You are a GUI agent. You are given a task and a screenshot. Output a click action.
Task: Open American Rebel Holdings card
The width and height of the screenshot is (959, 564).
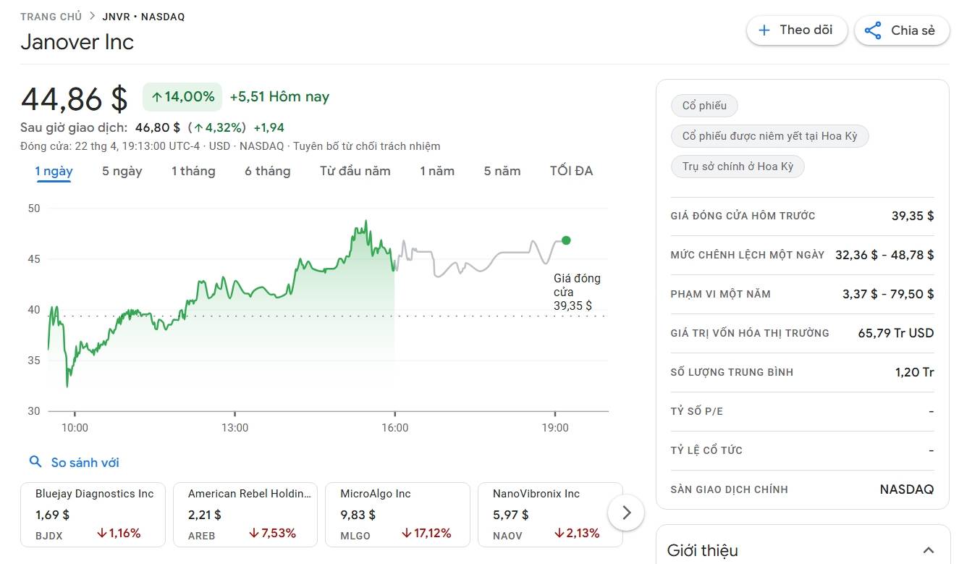click(245, 515)
